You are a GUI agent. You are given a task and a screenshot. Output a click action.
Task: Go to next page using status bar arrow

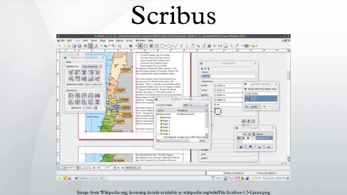[119, 168]
